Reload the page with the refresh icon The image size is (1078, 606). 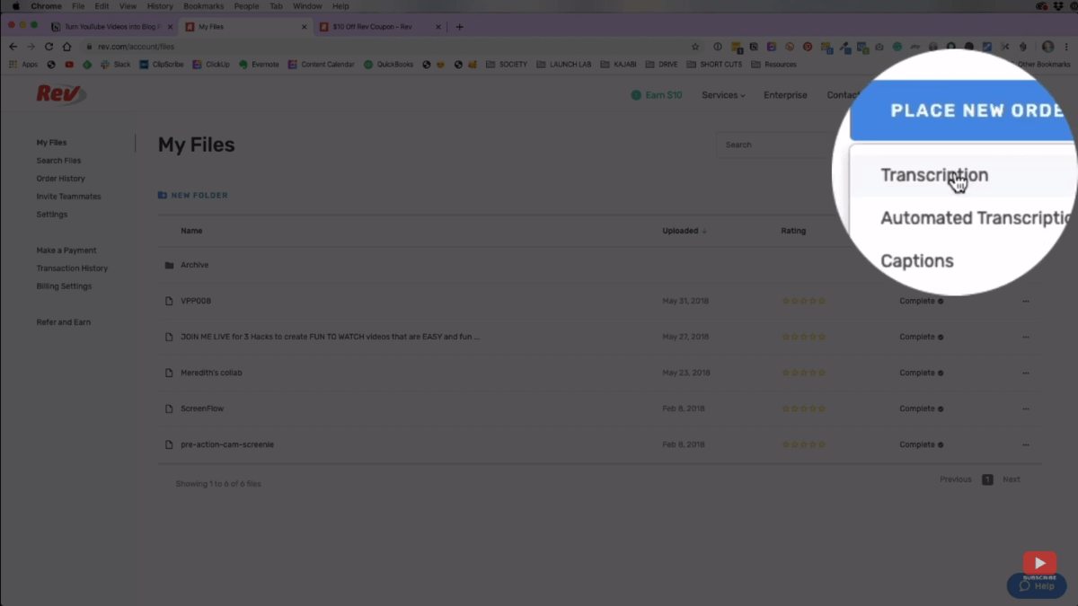click(49, 47)
